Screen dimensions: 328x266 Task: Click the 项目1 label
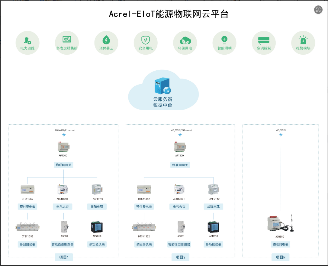pyautogui.click(x=64, y=257)
